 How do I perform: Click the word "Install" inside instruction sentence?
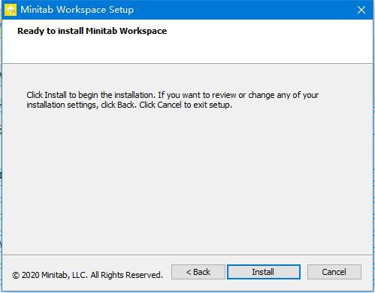click(x=56, y=95)
